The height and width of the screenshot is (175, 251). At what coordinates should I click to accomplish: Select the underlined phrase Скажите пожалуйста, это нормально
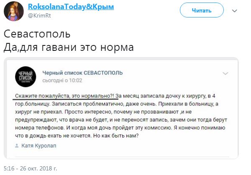65,96
